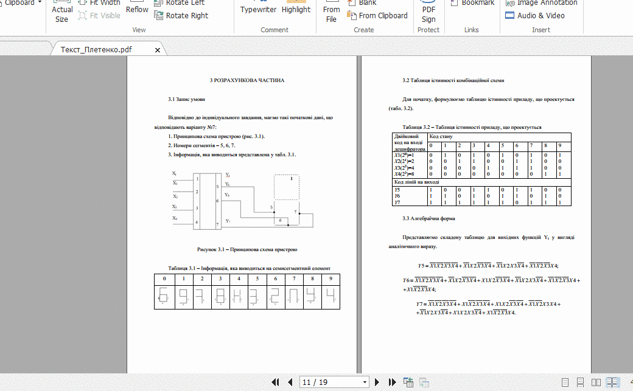Click the heading "3.2 Таблиця істинності комбінаційної схеми"
Screen dimensions: 633x391
click(453, 80)
